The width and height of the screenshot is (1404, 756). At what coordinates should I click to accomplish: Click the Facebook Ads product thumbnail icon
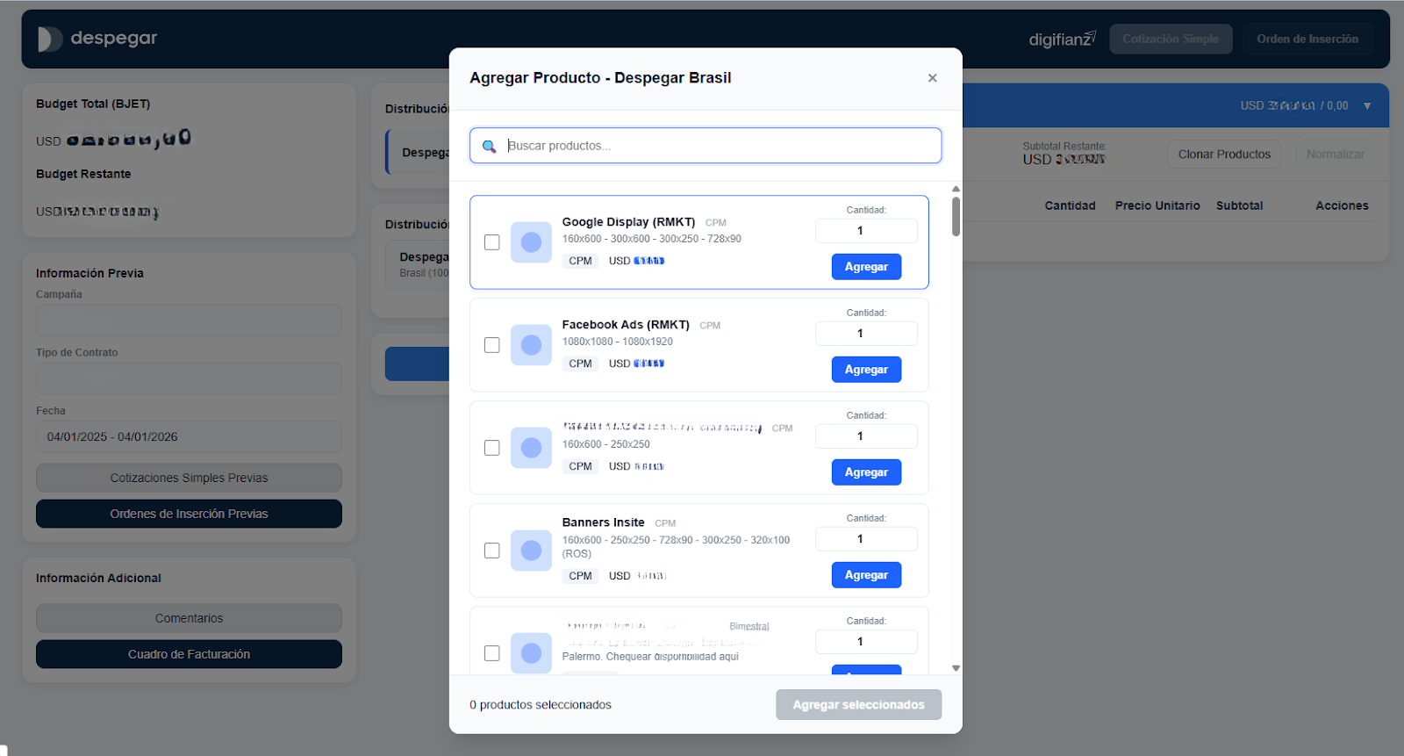(x=531, y=345)
